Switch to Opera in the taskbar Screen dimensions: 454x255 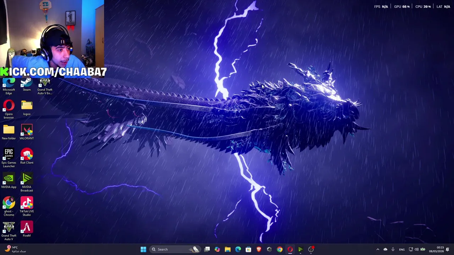pyautogui.click(x=290, y=249)
